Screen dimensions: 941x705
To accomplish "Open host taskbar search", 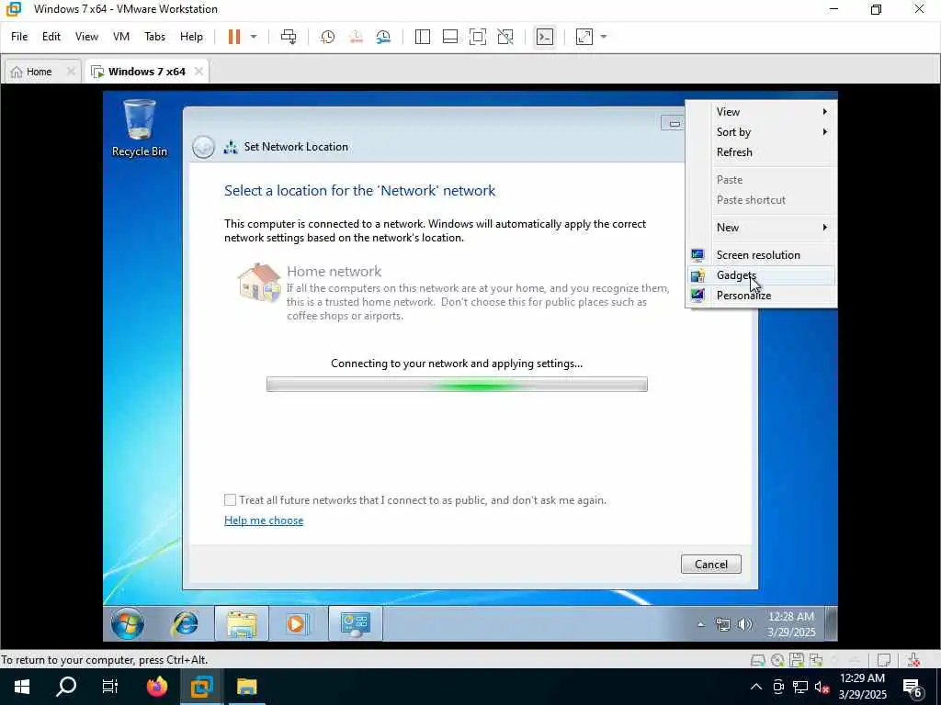I will click(x=66, y=687).
